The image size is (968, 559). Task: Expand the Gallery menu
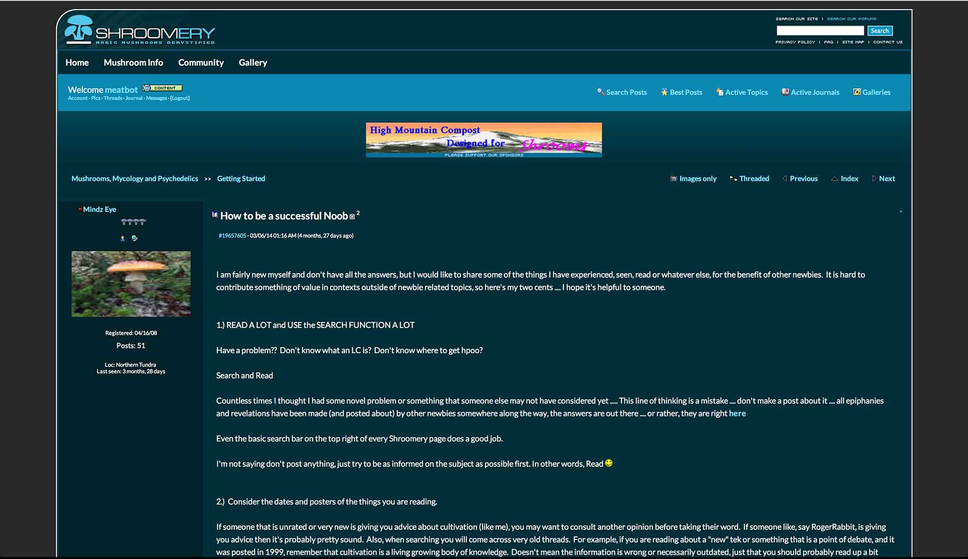(253, 62)
